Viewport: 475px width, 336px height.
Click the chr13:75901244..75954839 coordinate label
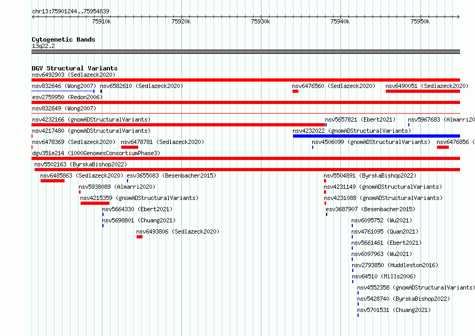point(70,11)
